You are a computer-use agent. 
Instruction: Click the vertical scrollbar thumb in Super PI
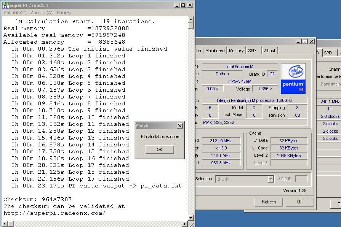(191, 25)
